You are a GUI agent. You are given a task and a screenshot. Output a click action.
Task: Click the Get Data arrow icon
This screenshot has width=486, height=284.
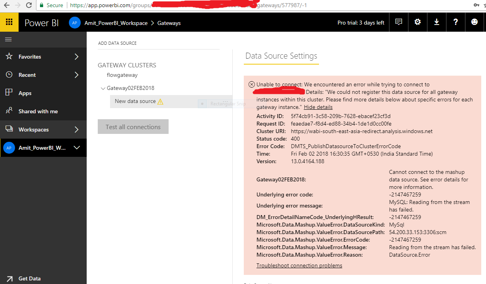tap(9, 279)
